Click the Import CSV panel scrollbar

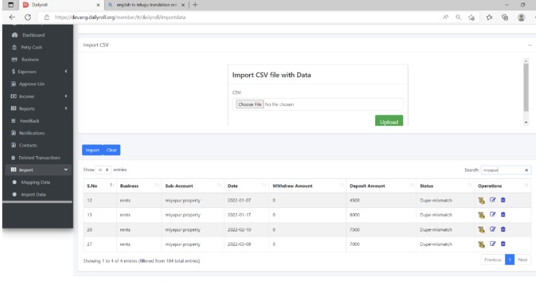pos(526,87)
